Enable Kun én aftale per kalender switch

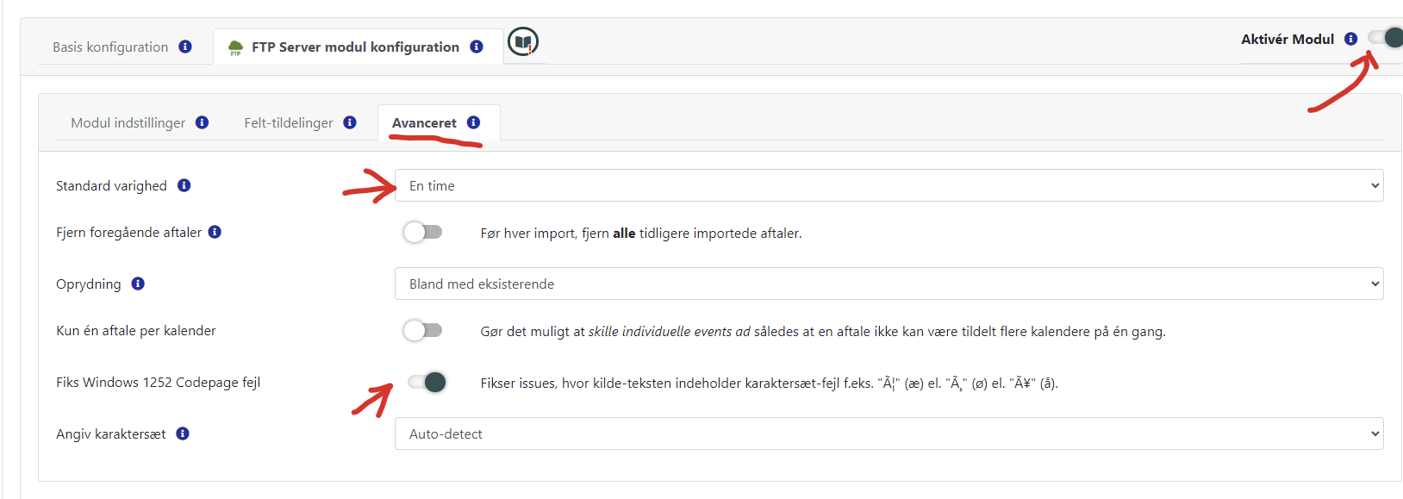[x=423, y=330]
